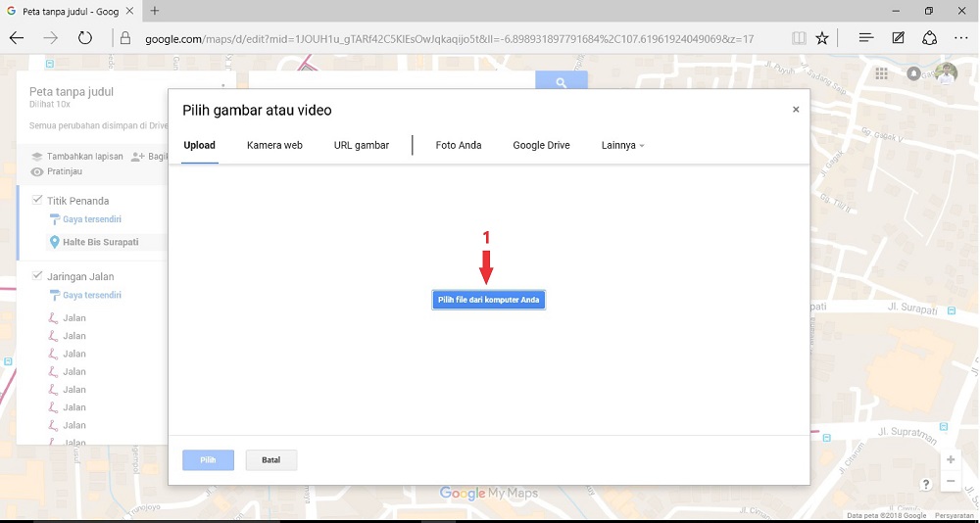The height and width of the screenshot is (523, 980).
Task: Reload the page with refresh icon
Action: point(85,38)
